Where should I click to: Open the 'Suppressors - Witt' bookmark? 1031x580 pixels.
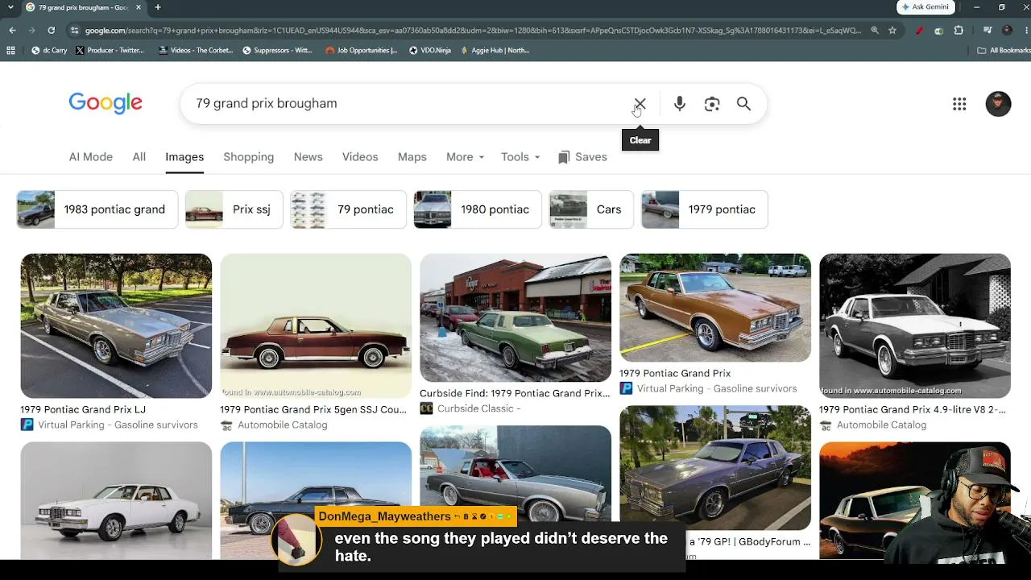(x=275, y=50)
